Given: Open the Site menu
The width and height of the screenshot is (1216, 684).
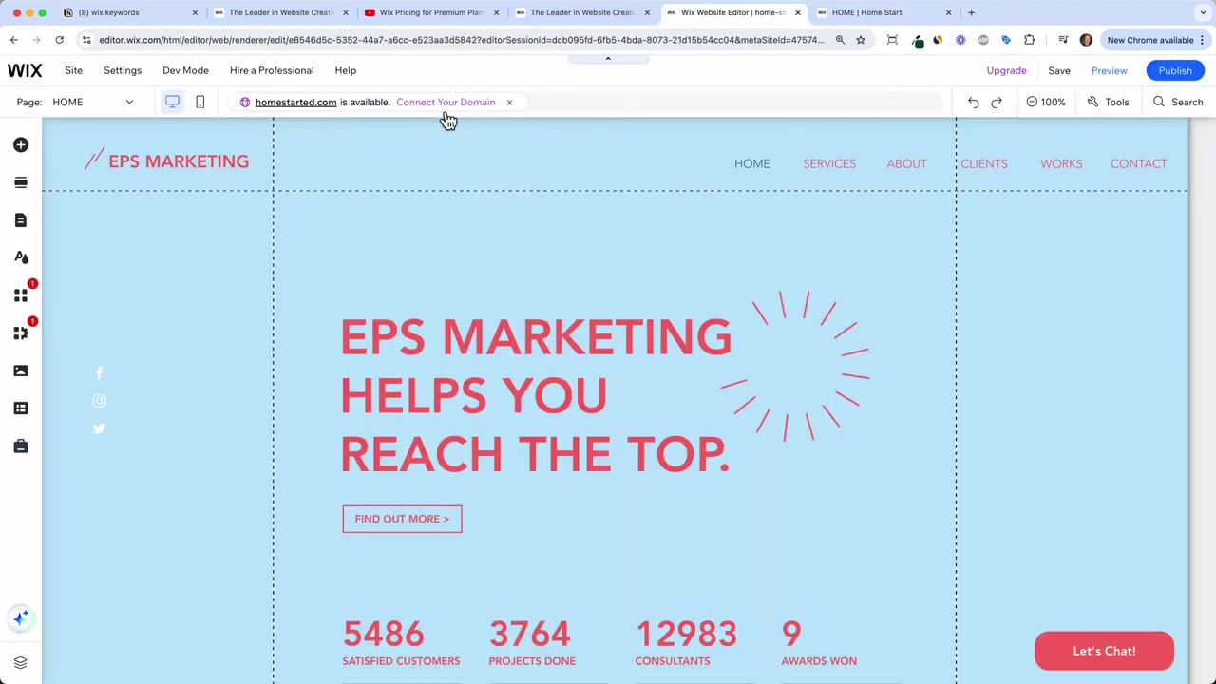Looking at the screenshot, I should coord(73,70).
